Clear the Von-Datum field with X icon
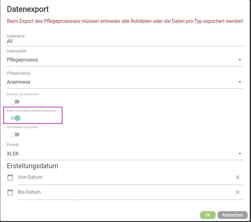251x222 pixels. (x=238, y=177)
